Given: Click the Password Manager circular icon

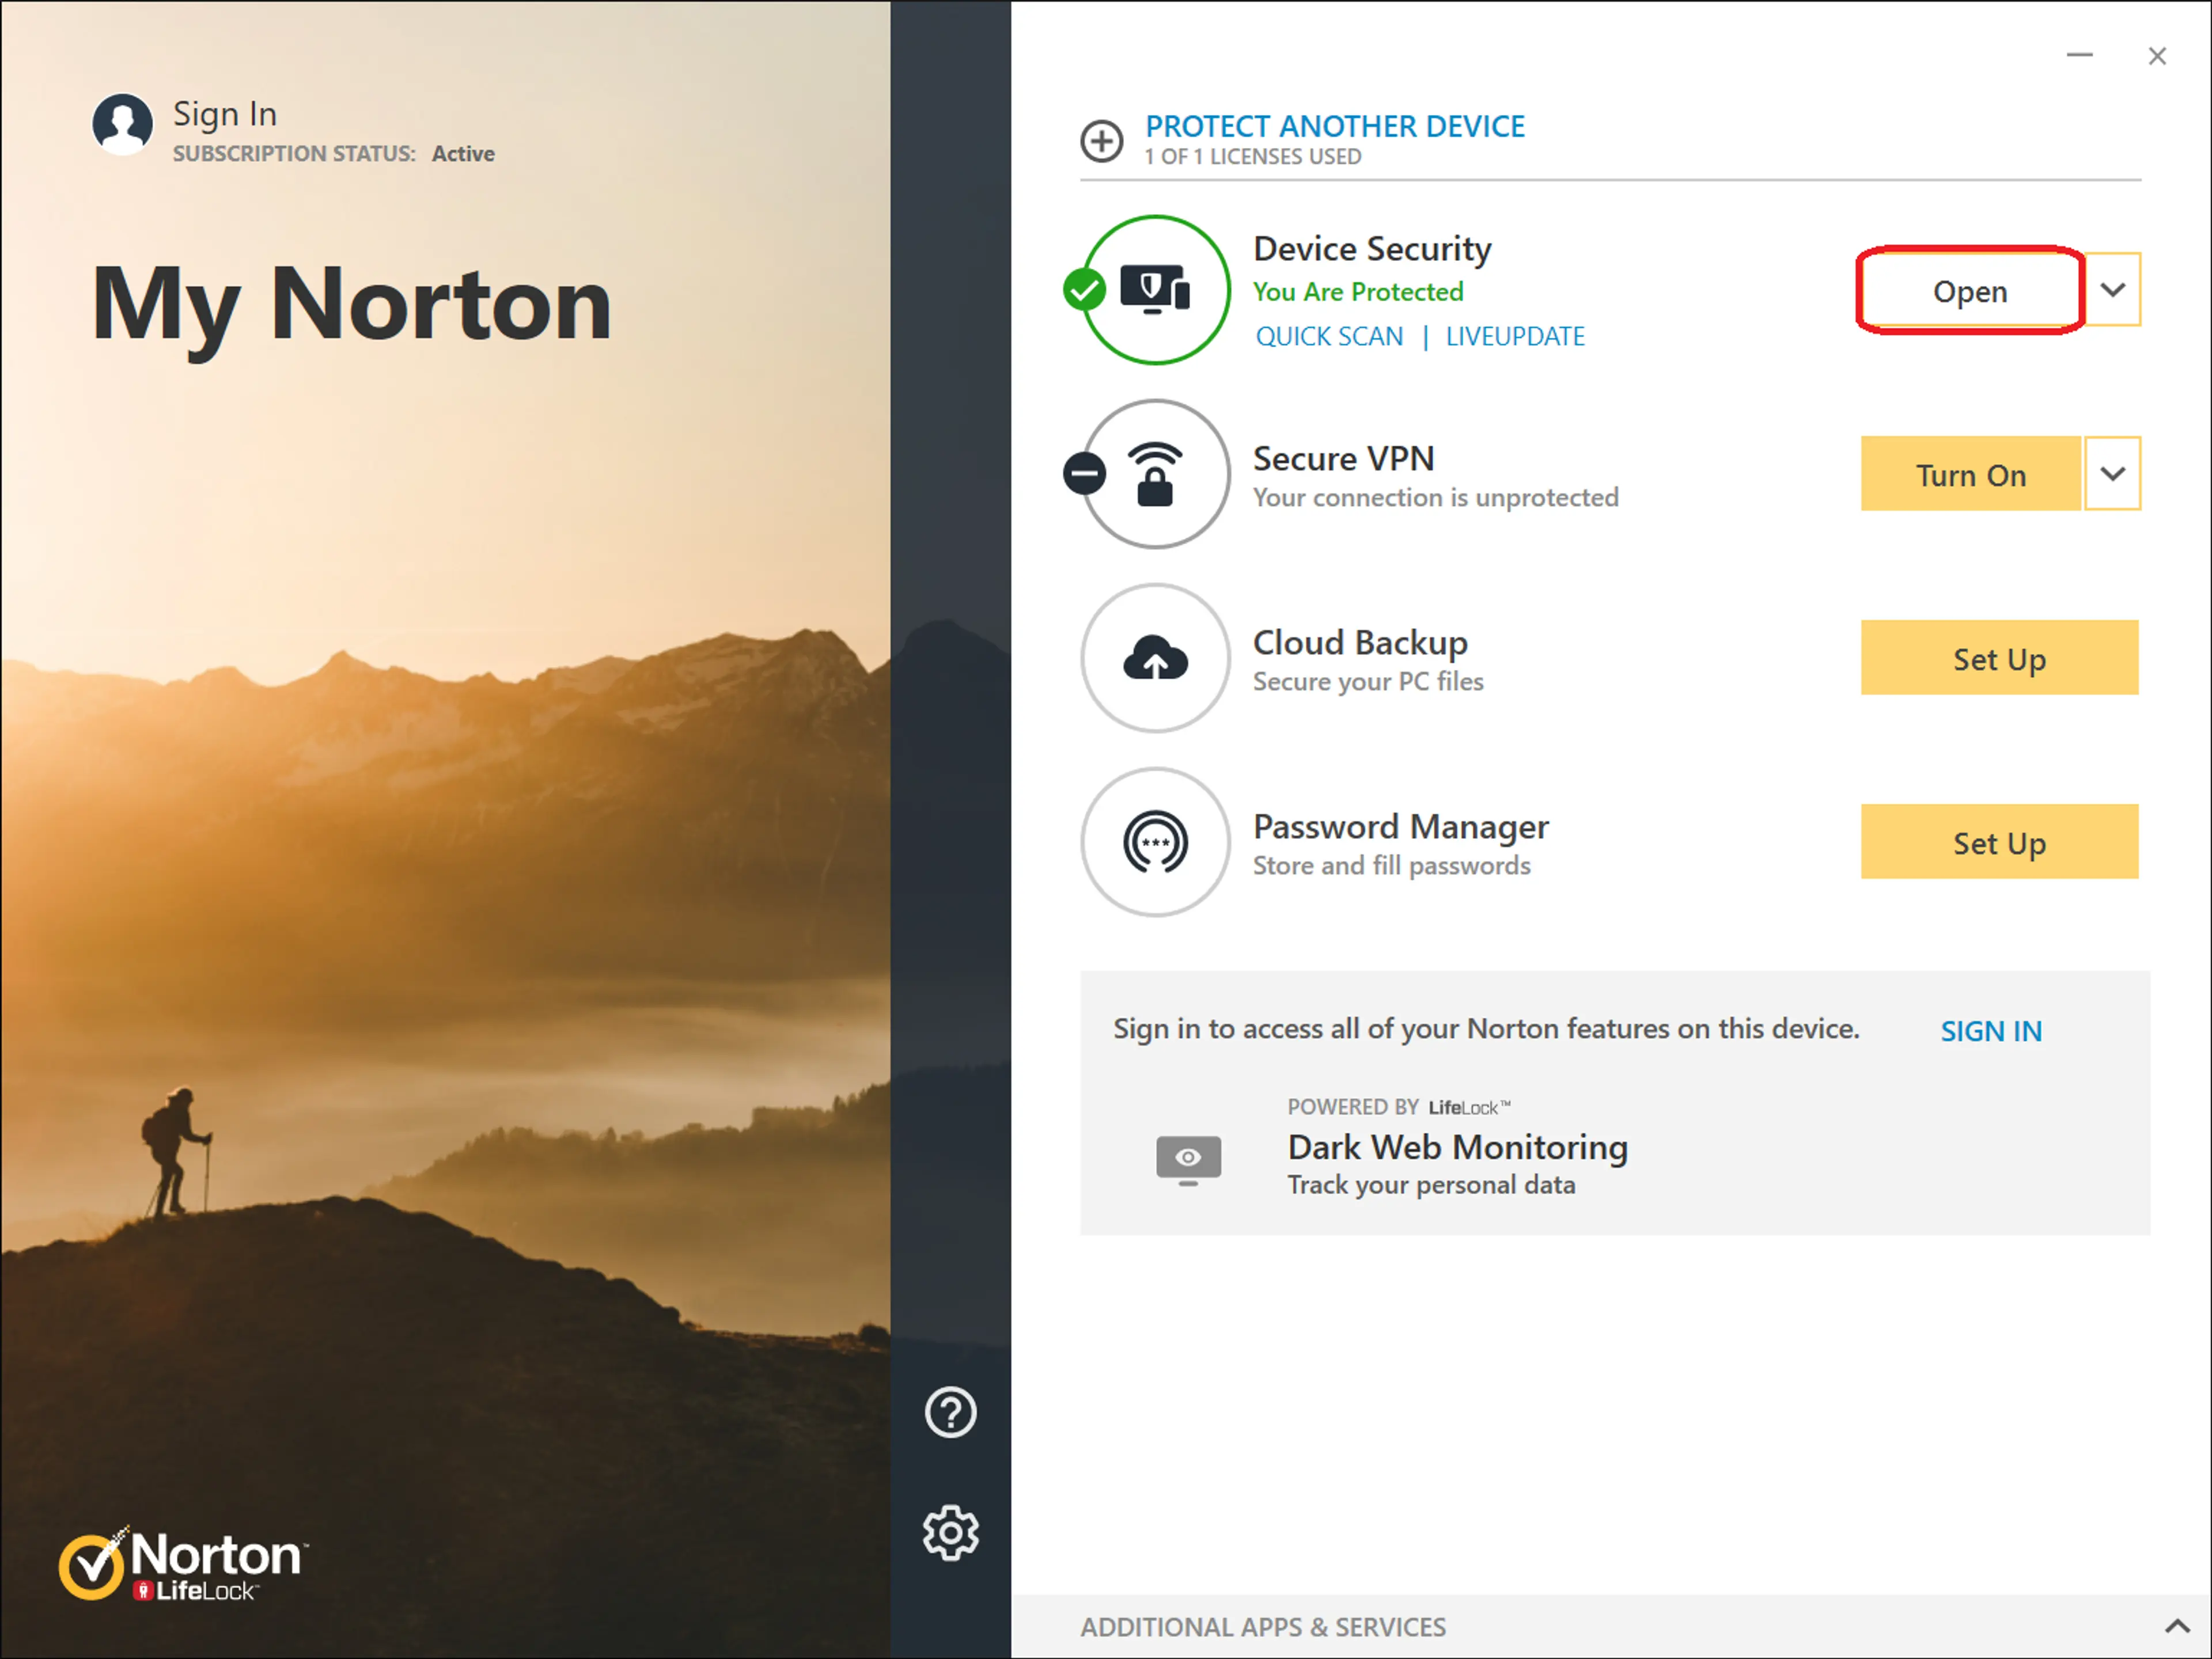Looking at the screenshot, I should [1155, 842].
